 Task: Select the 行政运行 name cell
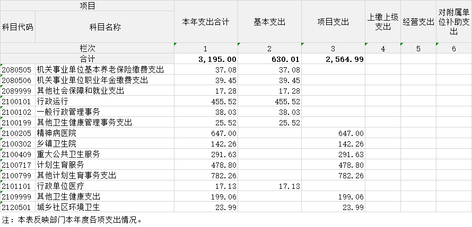104,101
